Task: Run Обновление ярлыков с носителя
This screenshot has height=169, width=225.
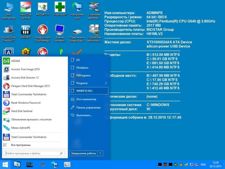Action: click(x=35, y=119)
